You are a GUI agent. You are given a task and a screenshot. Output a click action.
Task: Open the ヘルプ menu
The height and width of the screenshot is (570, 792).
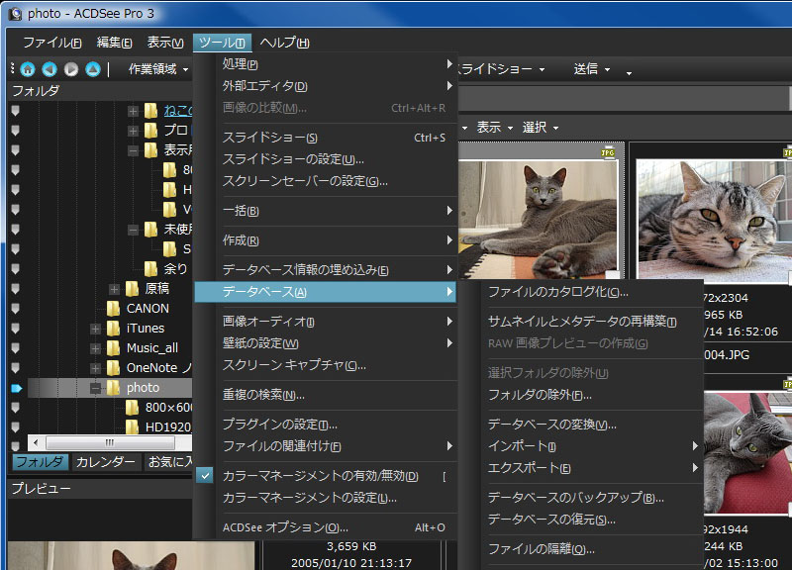pyautogui.click(x=286, y=43)
